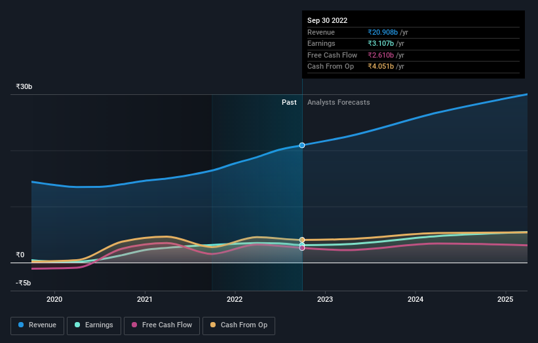Click the pink Free Cash Flow legend dot
Viewport: 538px width, 343px height.
[134, 325]
